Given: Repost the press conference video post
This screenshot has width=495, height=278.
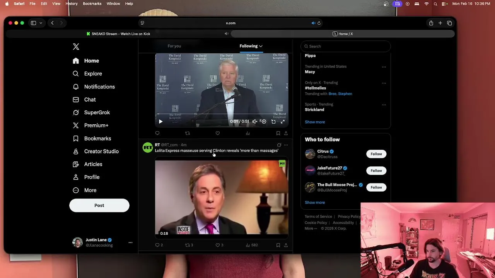Looking at the screenshot, I should [x=188, y=133].
